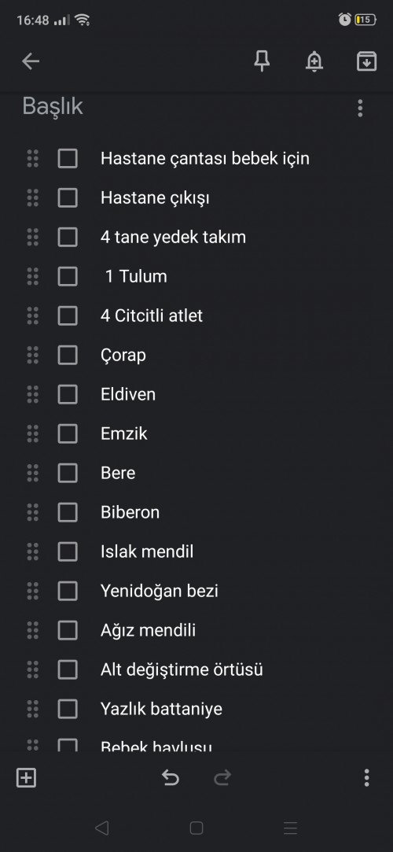The image size is (393, 852).
Task: Check the Emzik checkbox
Action: [68, 433]
